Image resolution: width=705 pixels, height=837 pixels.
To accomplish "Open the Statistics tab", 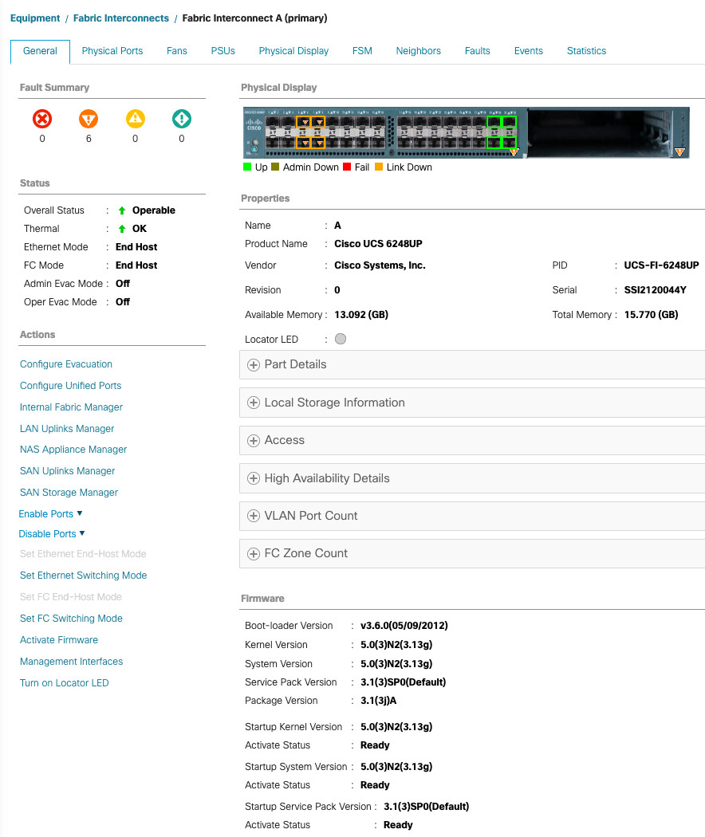I will (x=586, y=51).
